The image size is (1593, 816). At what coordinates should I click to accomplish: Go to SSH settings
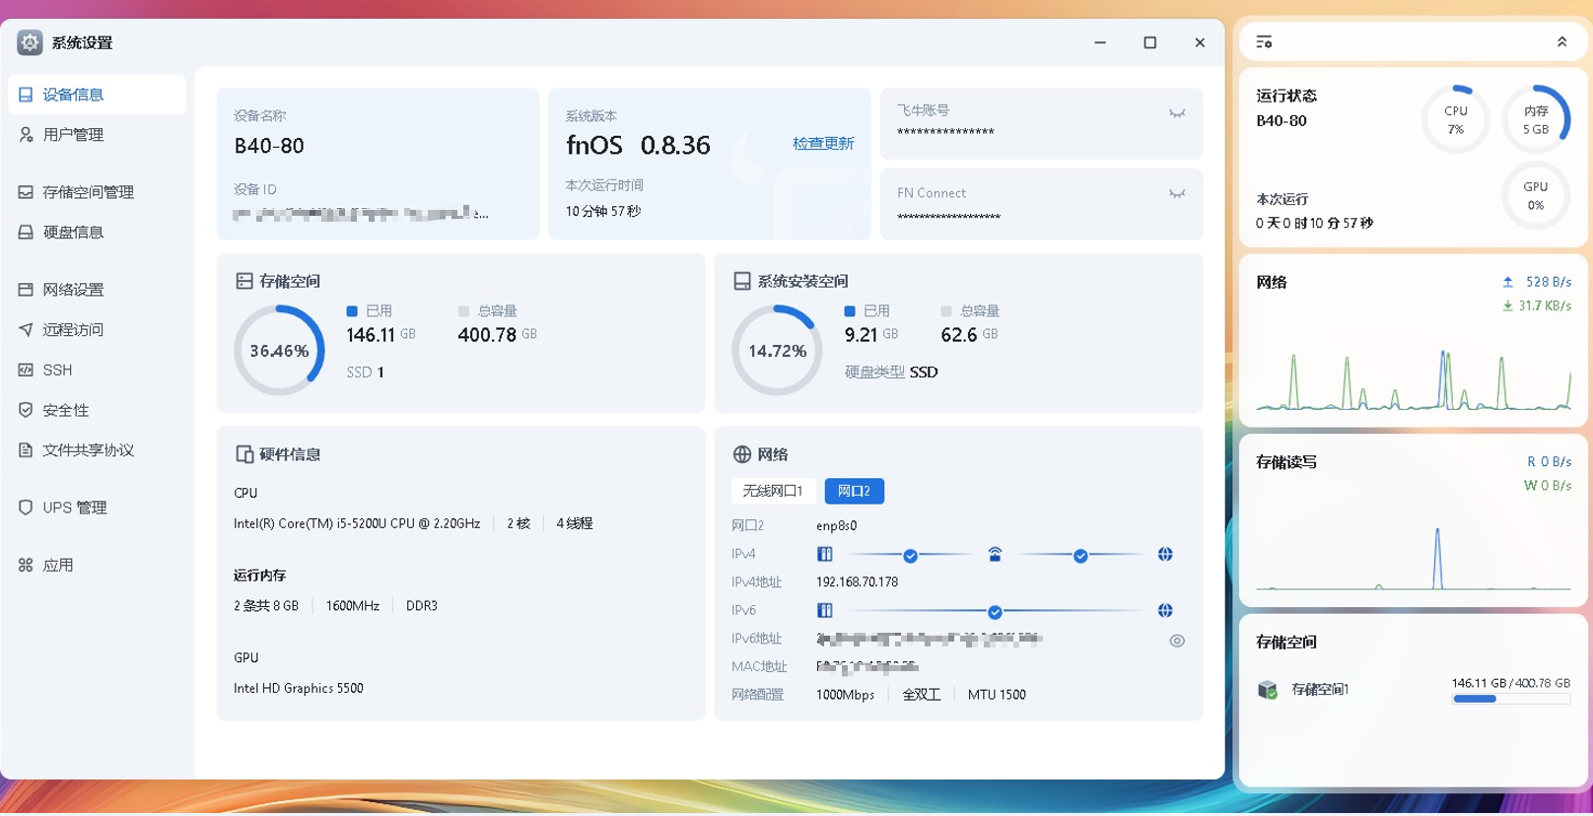coord(57,371)
